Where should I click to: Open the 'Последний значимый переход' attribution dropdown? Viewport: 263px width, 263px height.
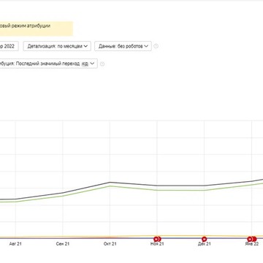47,64
